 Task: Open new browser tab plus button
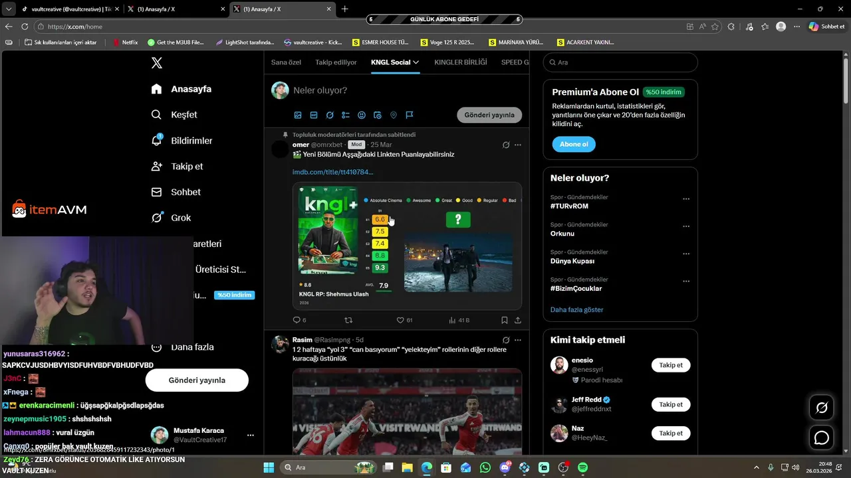pyautogui.click(x=344, y=9)
